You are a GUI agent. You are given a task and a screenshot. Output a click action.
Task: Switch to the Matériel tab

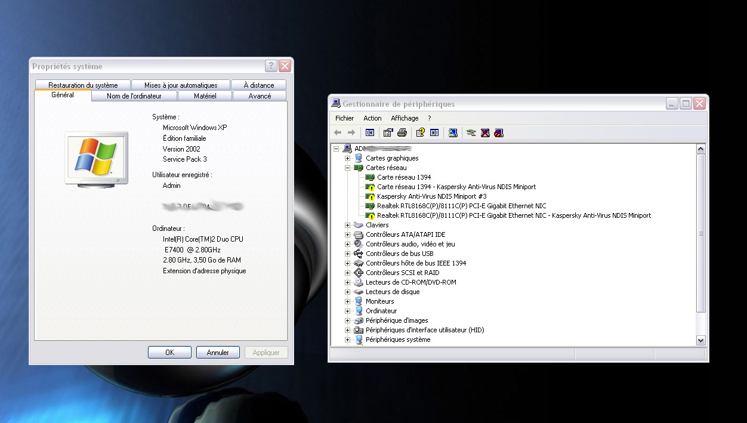[x=205, y=95]
